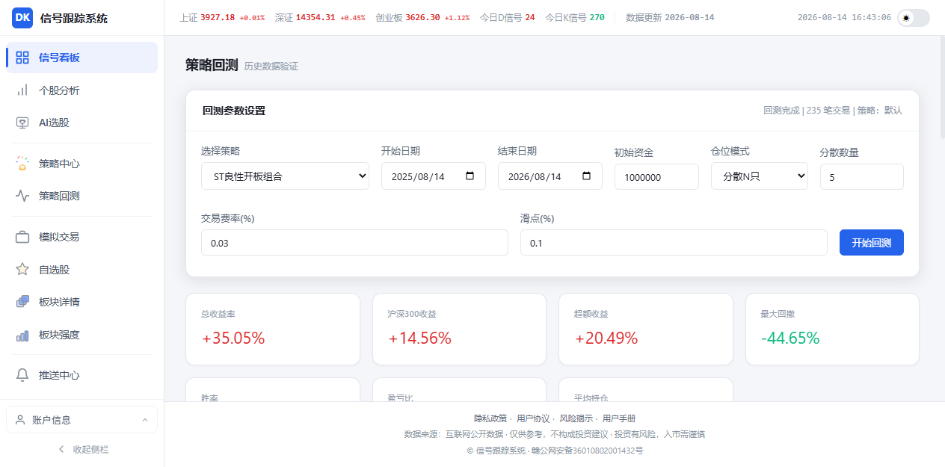Click the DK logo icon
The width and height of the screenshot is (945, 467).
pyautogui.click(x=22, y=17)
